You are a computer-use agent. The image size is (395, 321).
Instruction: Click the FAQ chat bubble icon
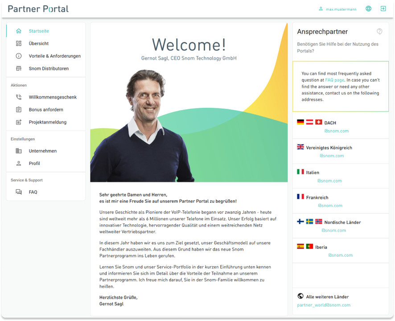coord(19,192)
